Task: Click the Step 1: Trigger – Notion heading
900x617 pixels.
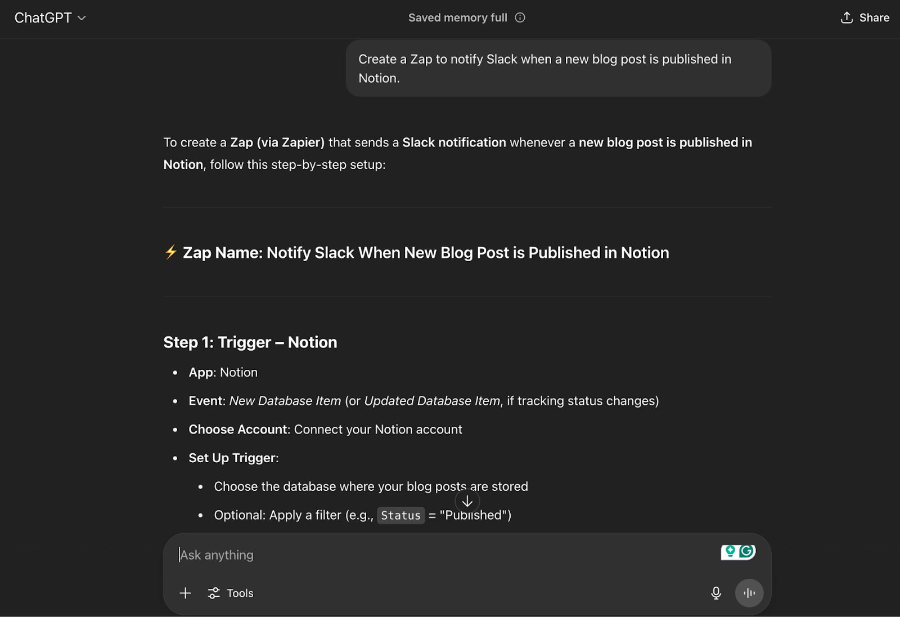Action: tap(250, 342)
